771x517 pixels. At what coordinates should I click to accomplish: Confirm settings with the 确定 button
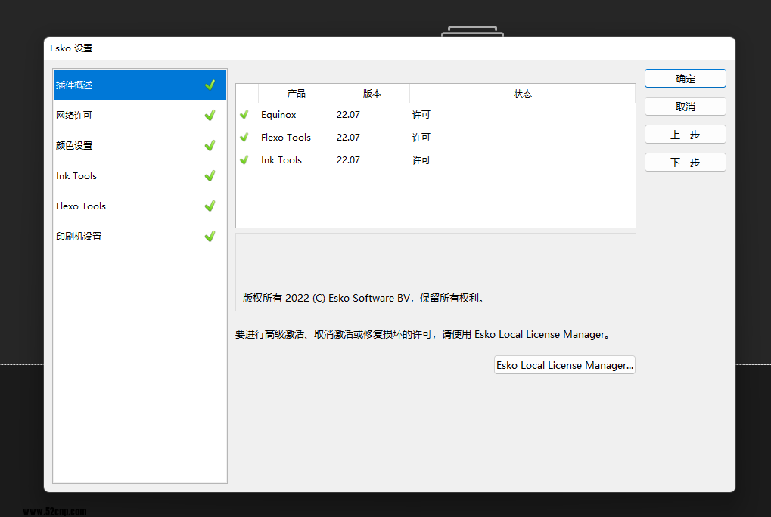(685, 78)
